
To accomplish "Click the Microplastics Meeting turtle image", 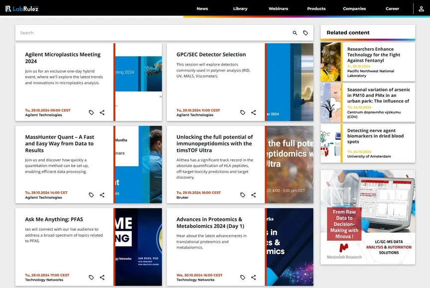I will (139, 82).
